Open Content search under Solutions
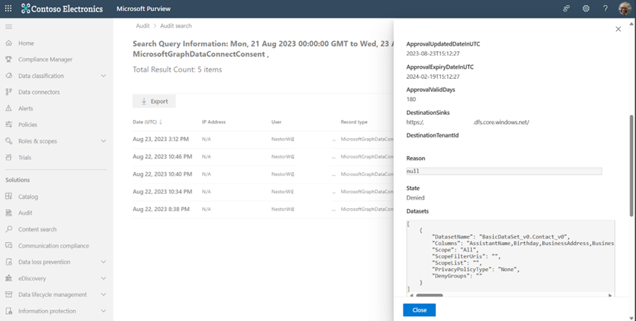The width and height of the screenshot is (636, 321). coord(38,229)
